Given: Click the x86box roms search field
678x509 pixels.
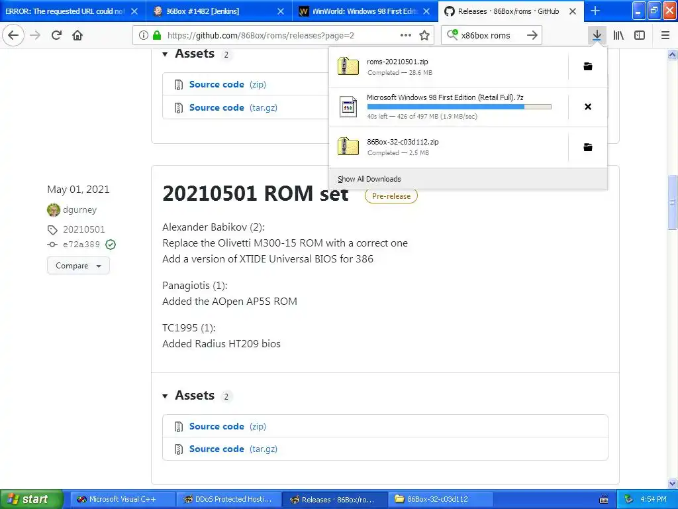Looking at the screenshot, I should [491, 36].
